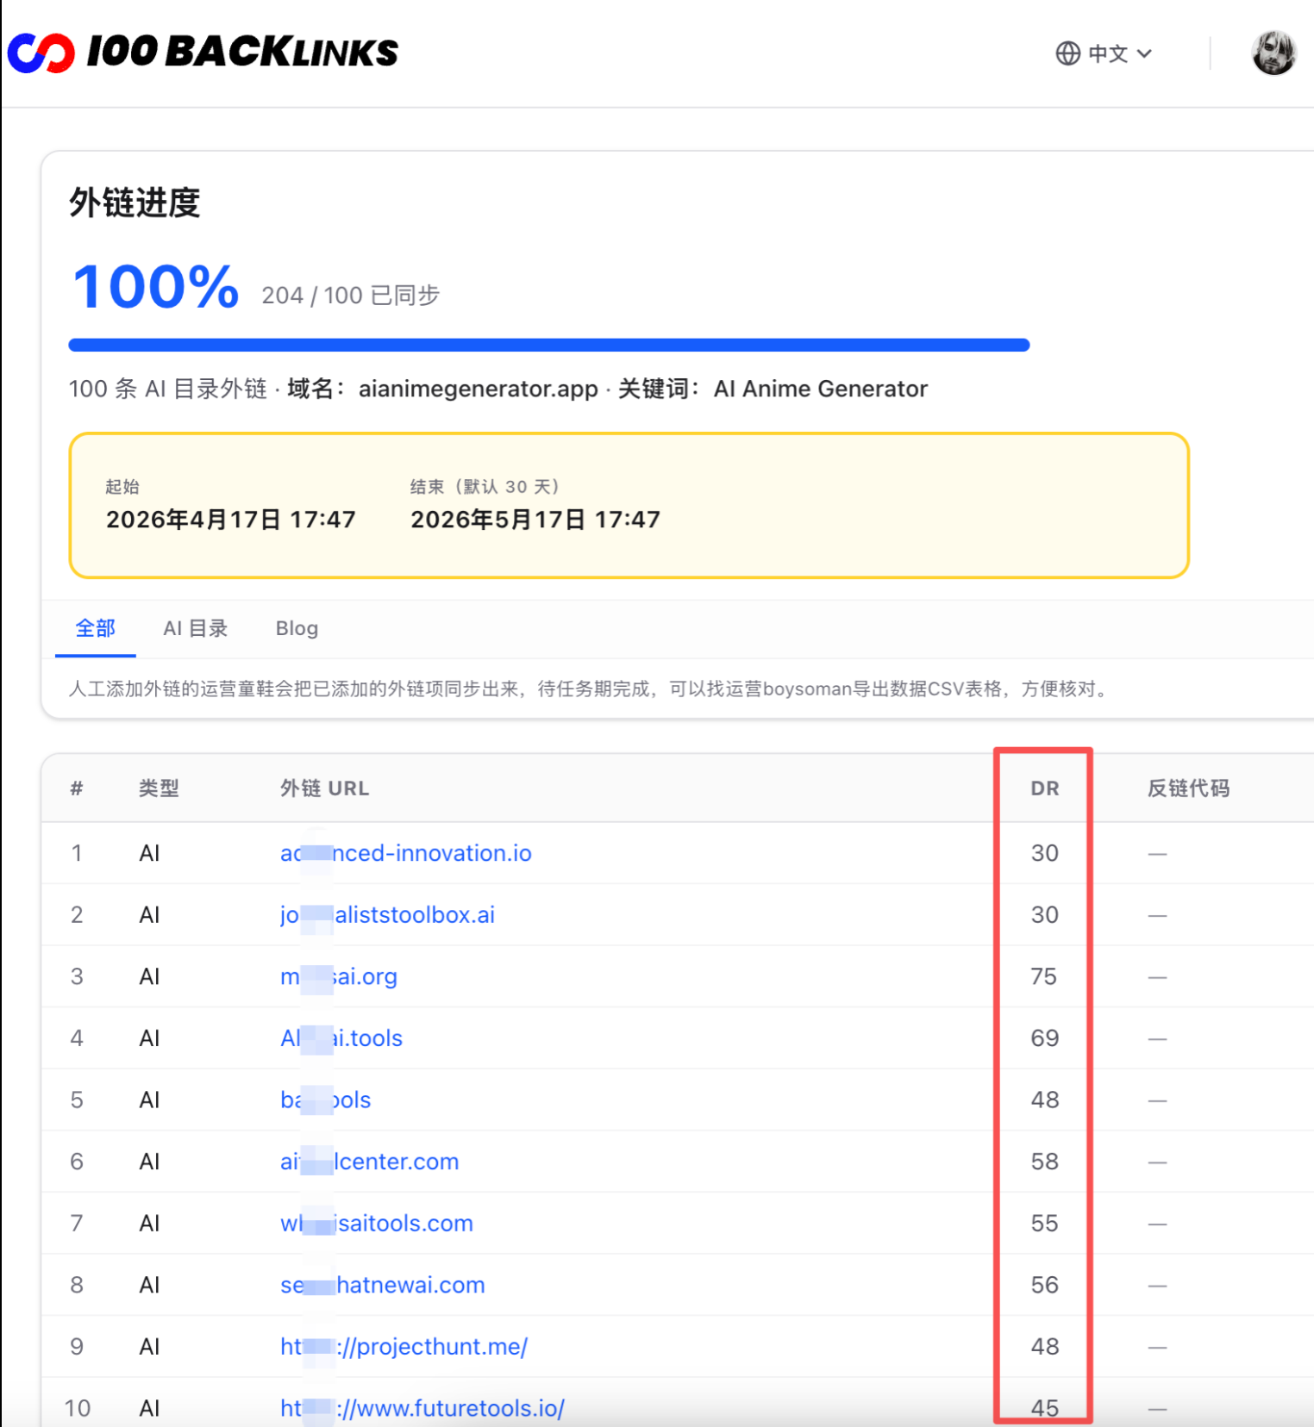Image resolution: width=1314 pixels, height=1427 pixels.
Task: Click row number 9 in the table
Action: (77, 1346)
